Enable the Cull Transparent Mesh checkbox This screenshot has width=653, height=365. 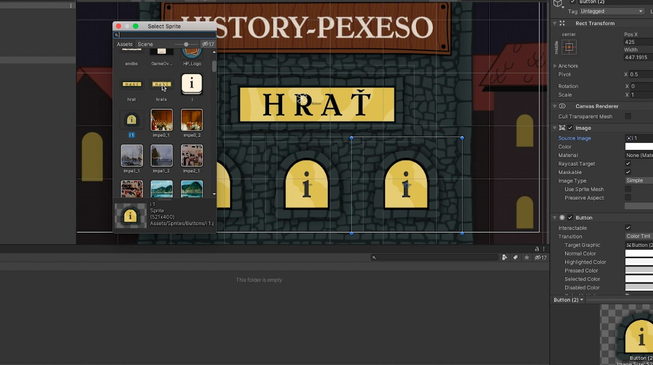(628, 116)
